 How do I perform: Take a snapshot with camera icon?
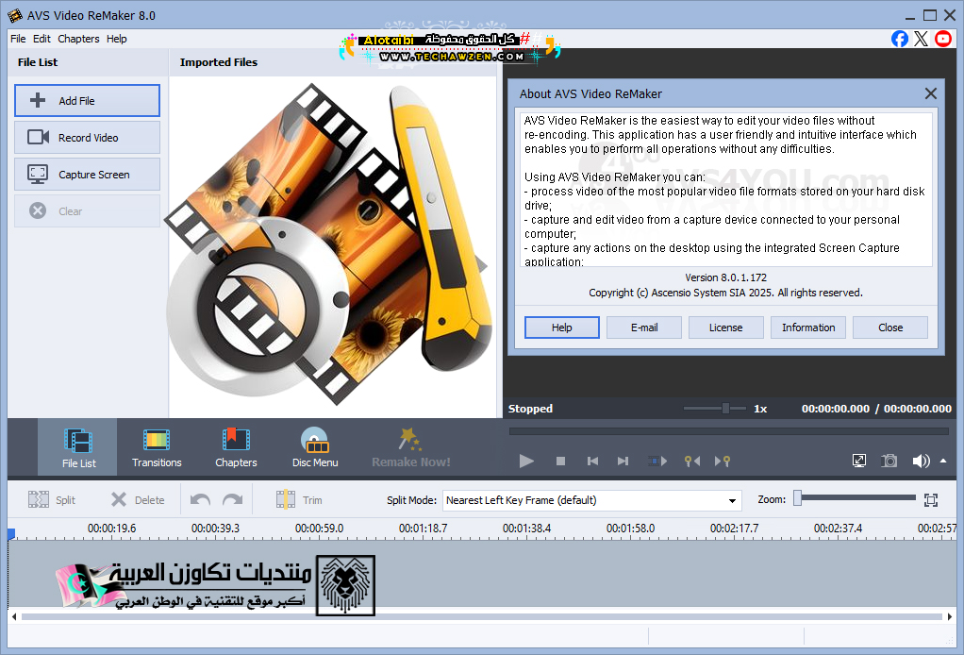[x=889, y=461]
